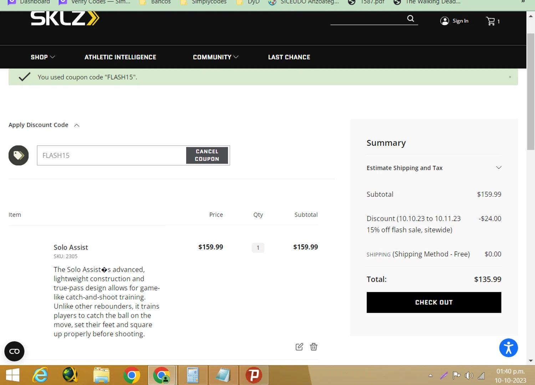Click the search input field
Screen dimensions: 535x385
[368, 19]
